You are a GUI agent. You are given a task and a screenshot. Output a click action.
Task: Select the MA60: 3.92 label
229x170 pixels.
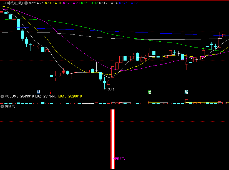(x=89, y=3)
